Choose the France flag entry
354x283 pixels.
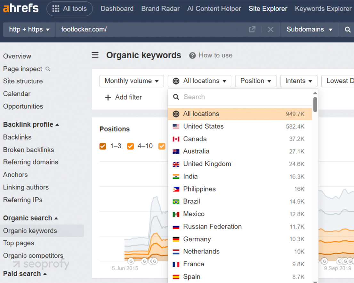(x=240, y=264)
